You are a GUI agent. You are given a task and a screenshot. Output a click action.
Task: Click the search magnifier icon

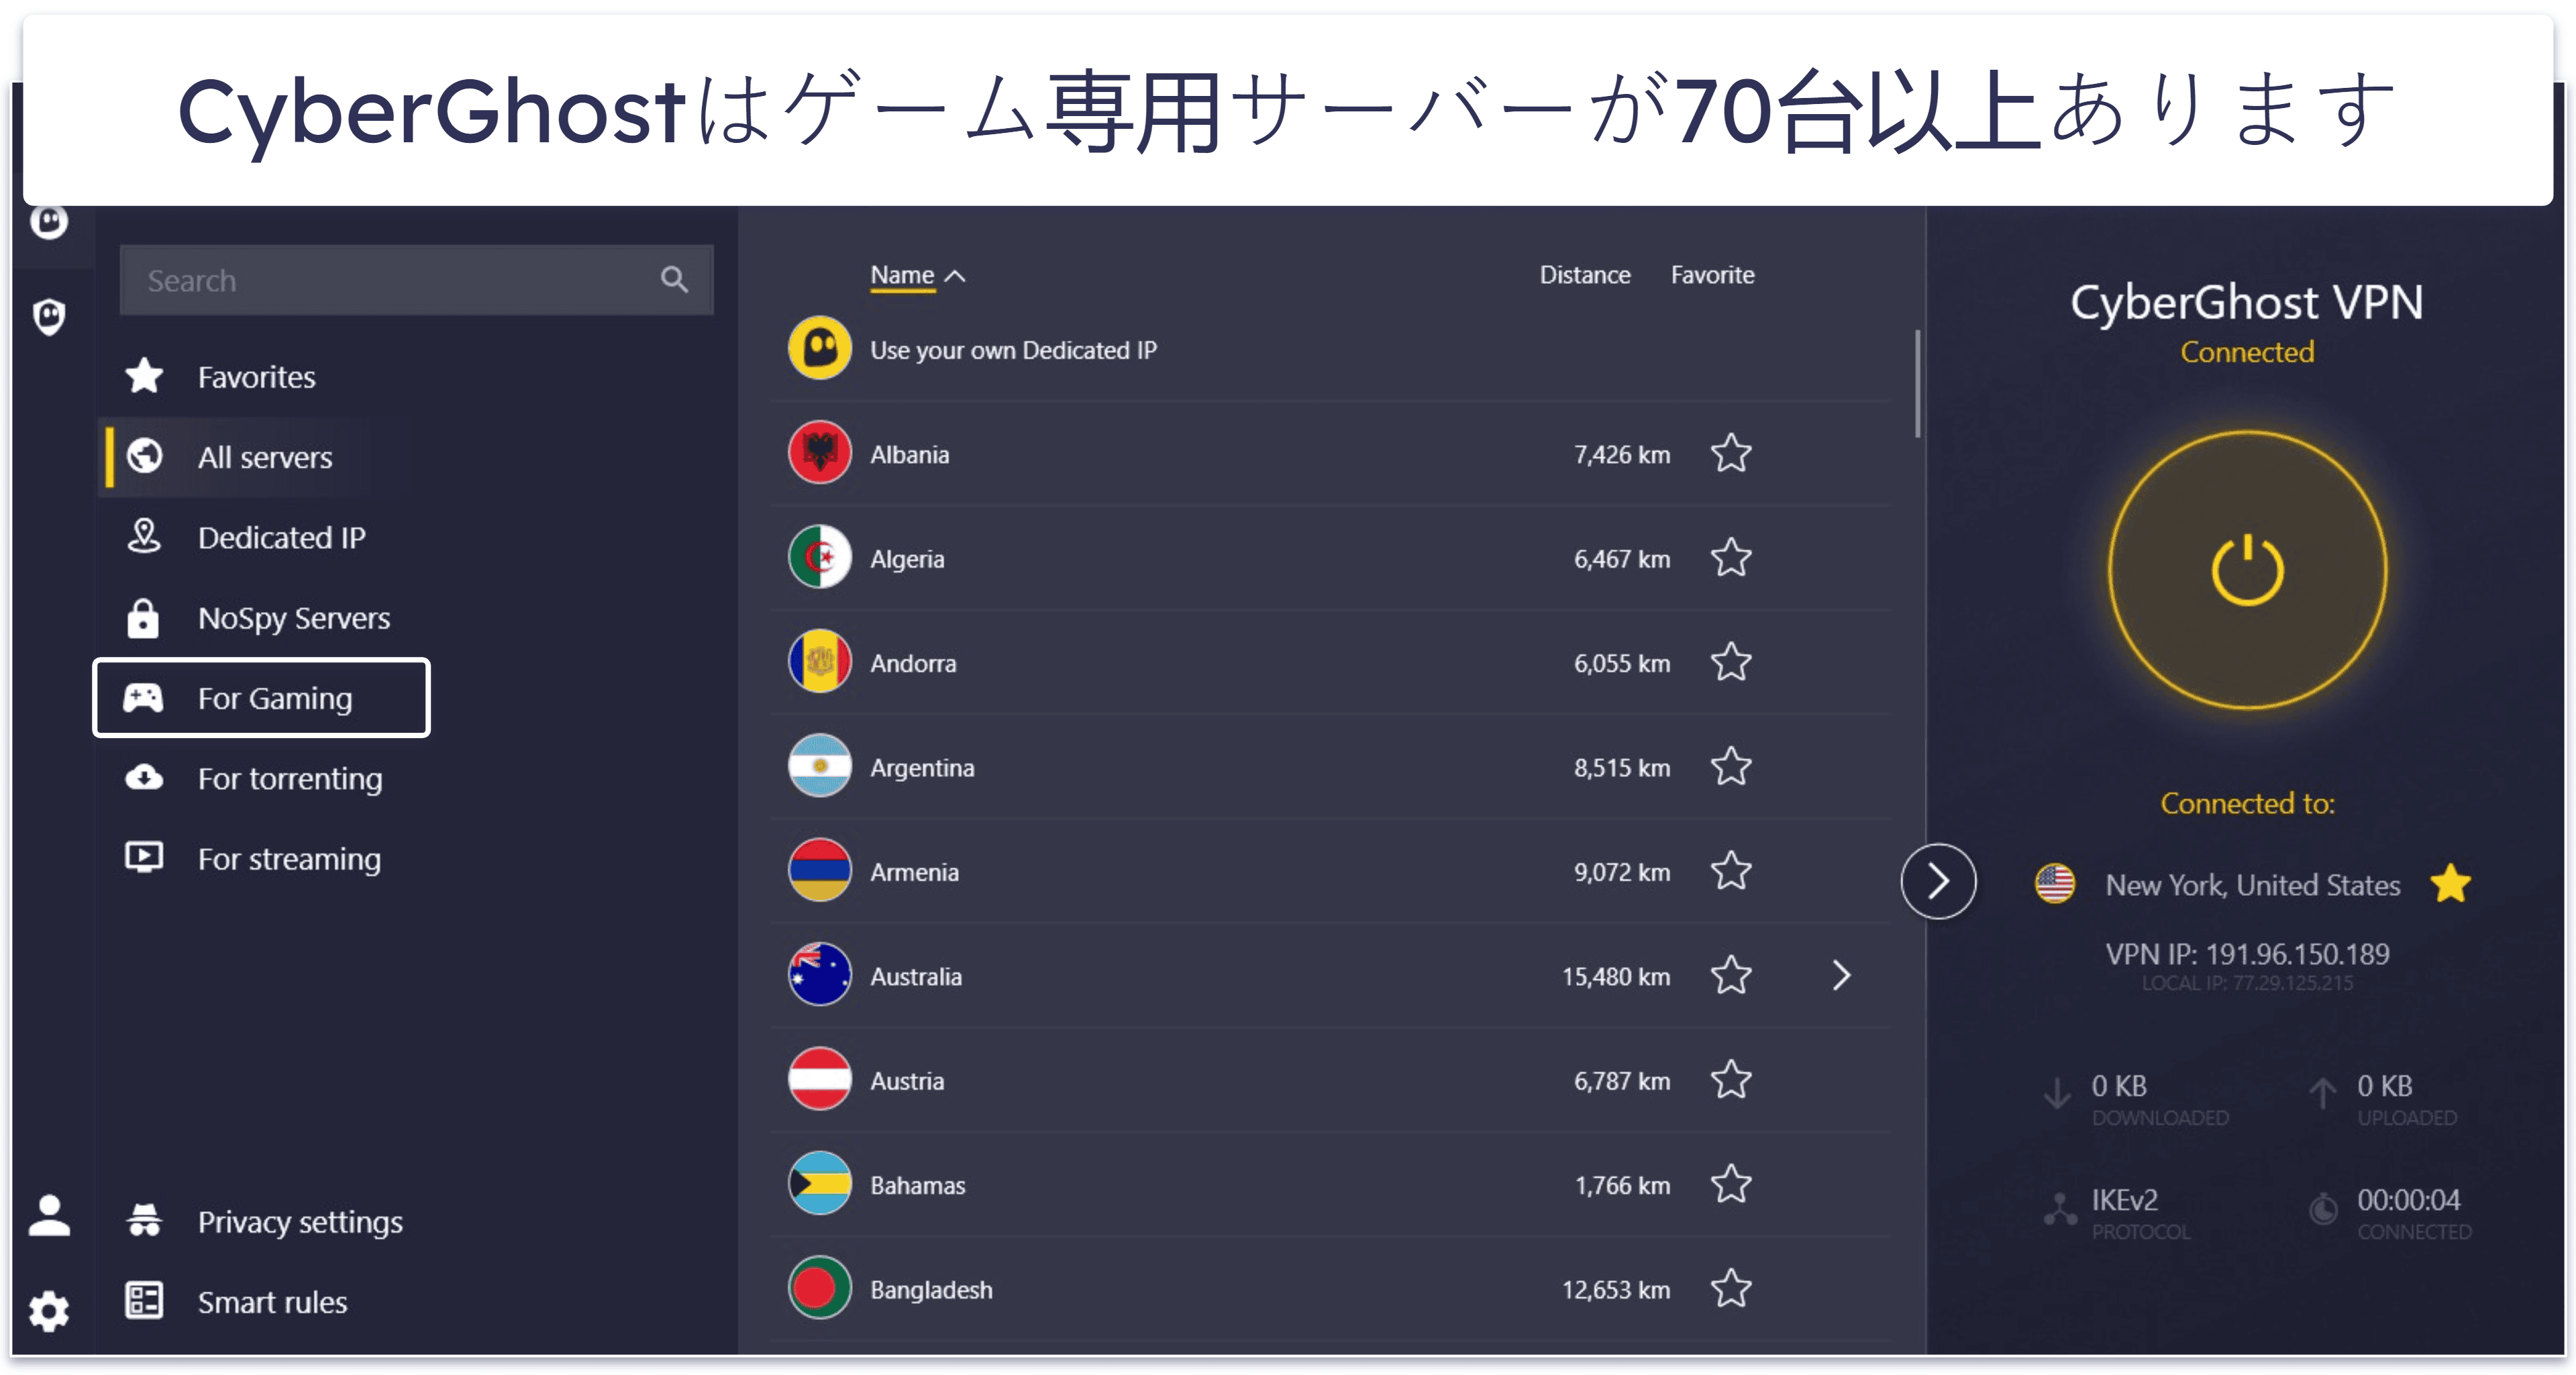(x=675, y=280)
